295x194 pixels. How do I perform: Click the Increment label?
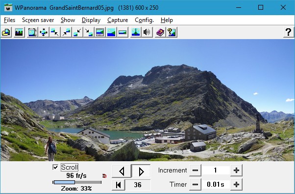pyautogui.click(x=172, y=171)
